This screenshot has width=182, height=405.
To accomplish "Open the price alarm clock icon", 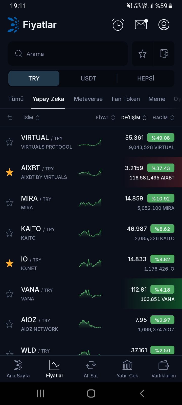I will coord(118,25).
